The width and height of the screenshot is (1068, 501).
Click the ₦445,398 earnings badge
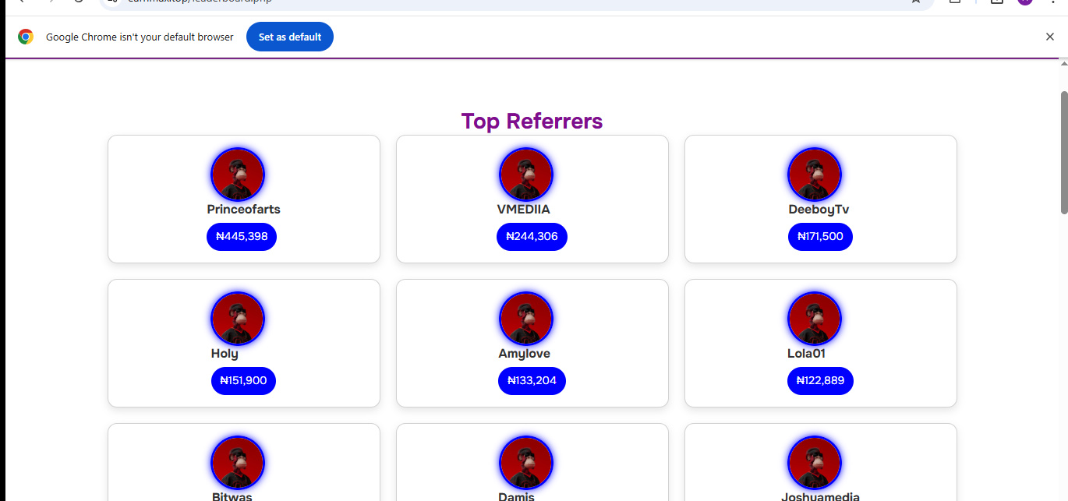point(242,237)
